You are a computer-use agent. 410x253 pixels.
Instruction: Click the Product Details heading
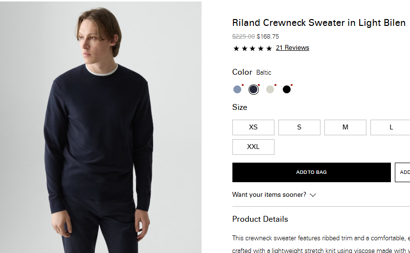(260, 219)
